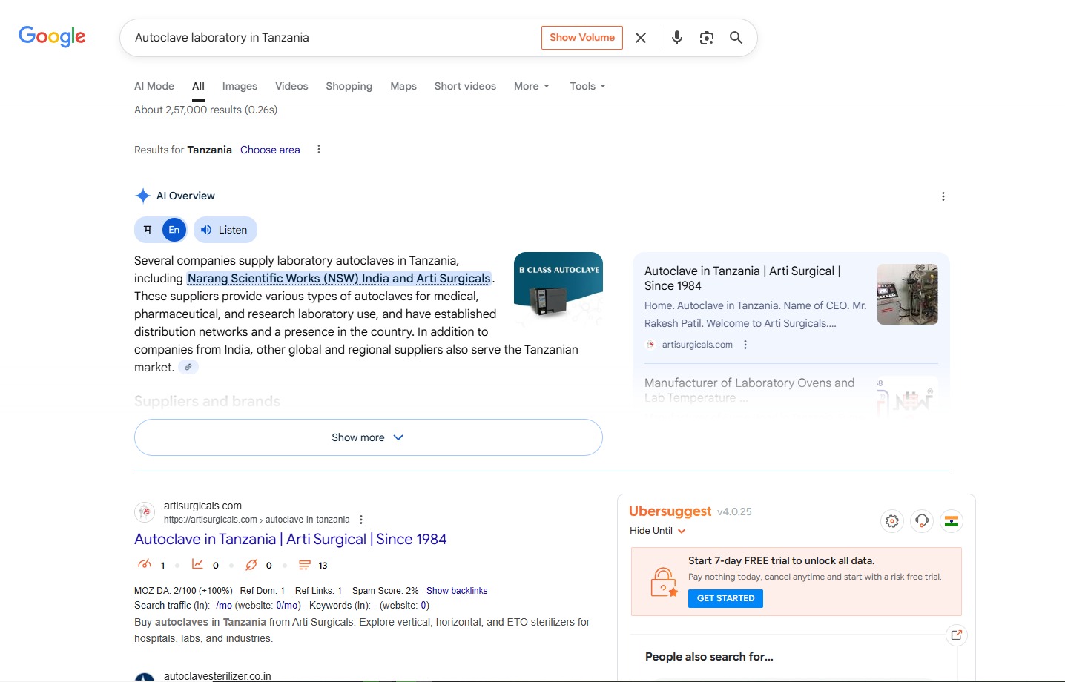
Task: Switch to AI Mode tab
Action: tap(154, 86)
